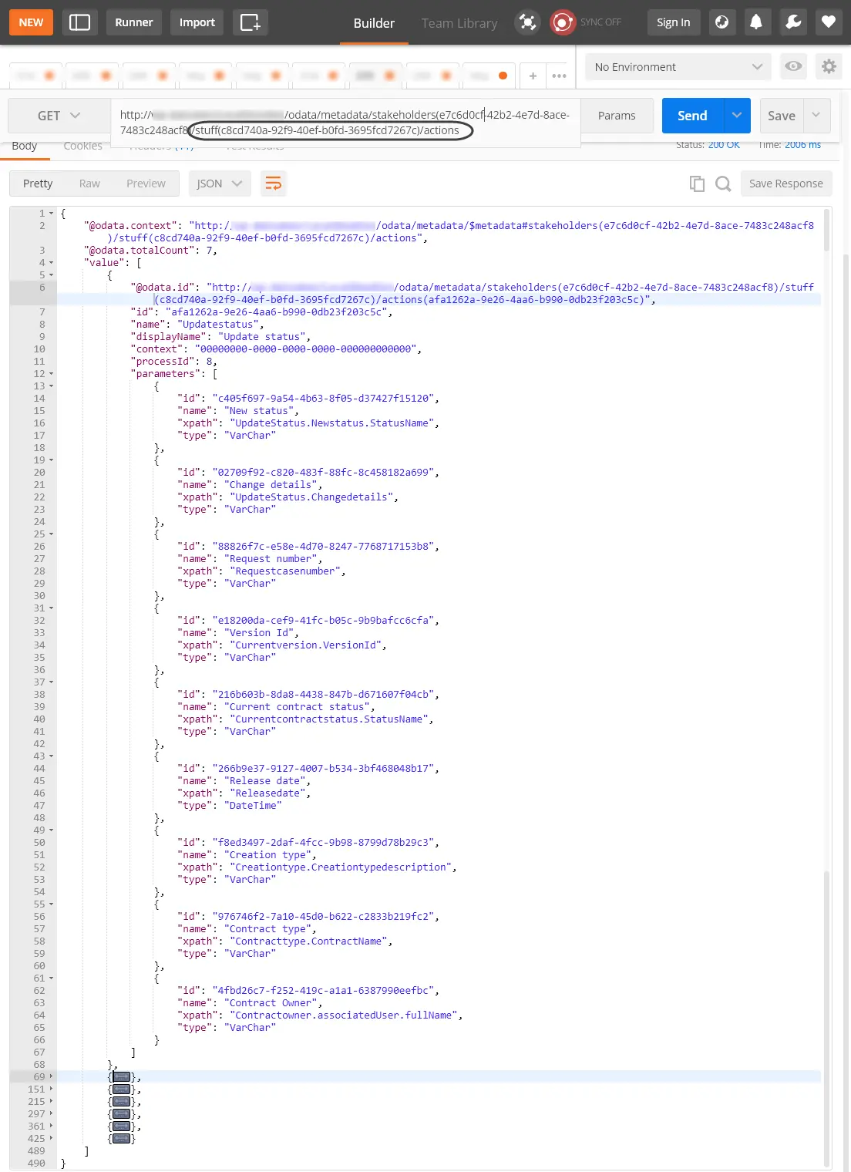Toggle the sidebar layout icon

tap(79, 22)
